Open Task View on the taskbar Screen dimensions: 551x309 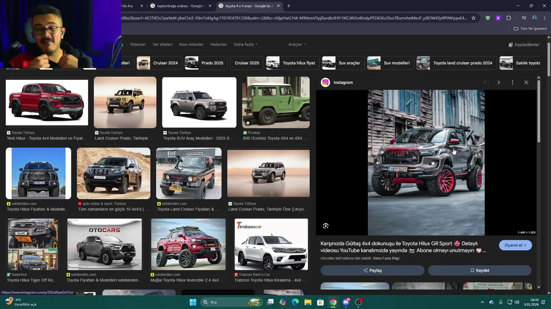tap(270, 302)
